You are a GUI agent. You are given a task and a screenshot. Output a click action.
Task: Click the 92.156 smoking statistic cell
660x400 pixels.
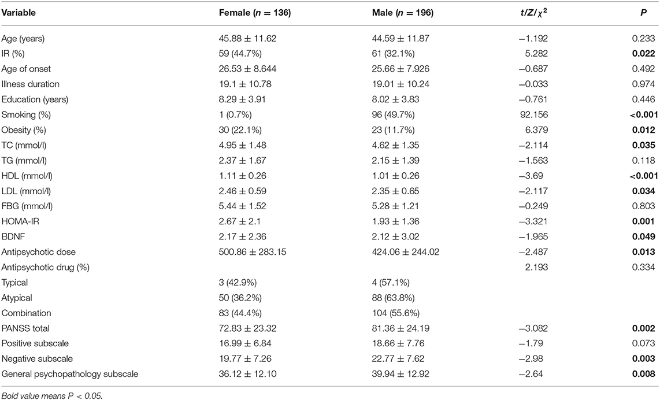click(534, 115)
